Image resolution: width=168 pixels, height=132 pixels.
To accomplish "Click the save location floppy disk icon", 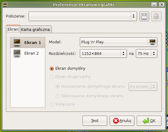I will (x=144, y=16).
